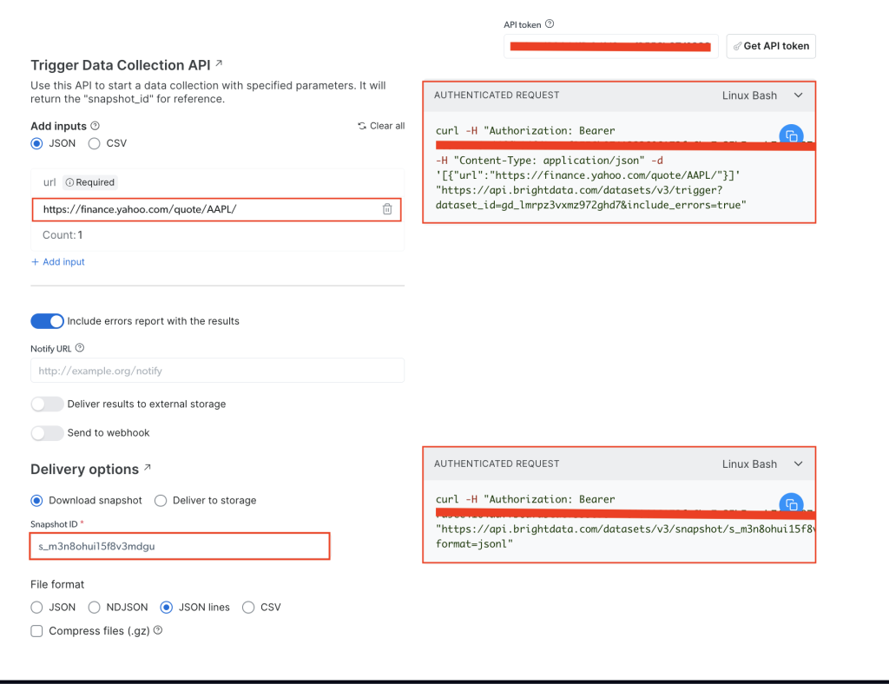Click the Get API token button
Image resolution: width=889 pixels, height=684 pixels.
pos(771,46)
